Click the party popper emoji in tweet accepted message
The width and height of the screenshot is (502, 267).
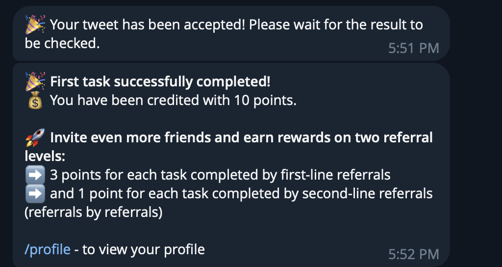35,24
